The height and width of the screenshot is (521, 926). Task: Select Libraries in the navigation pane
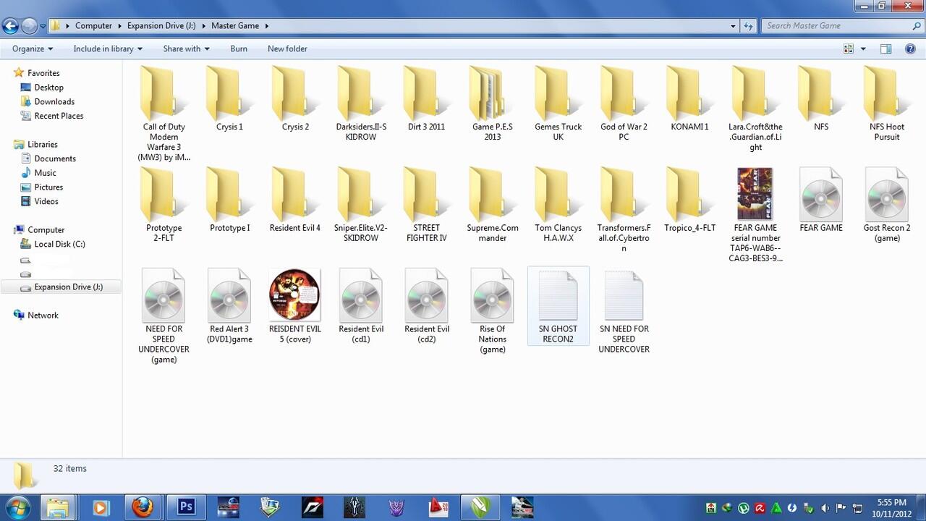[x=42, y=144]
